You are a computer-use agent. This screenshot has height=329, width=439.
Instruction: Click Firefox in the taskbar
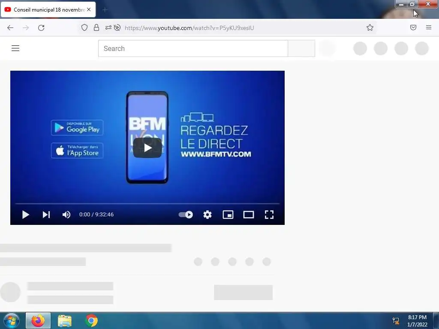pos(38,320)
